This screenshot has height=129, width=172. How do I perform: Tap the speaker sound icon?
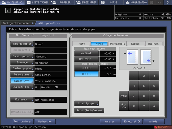(159, 2)
